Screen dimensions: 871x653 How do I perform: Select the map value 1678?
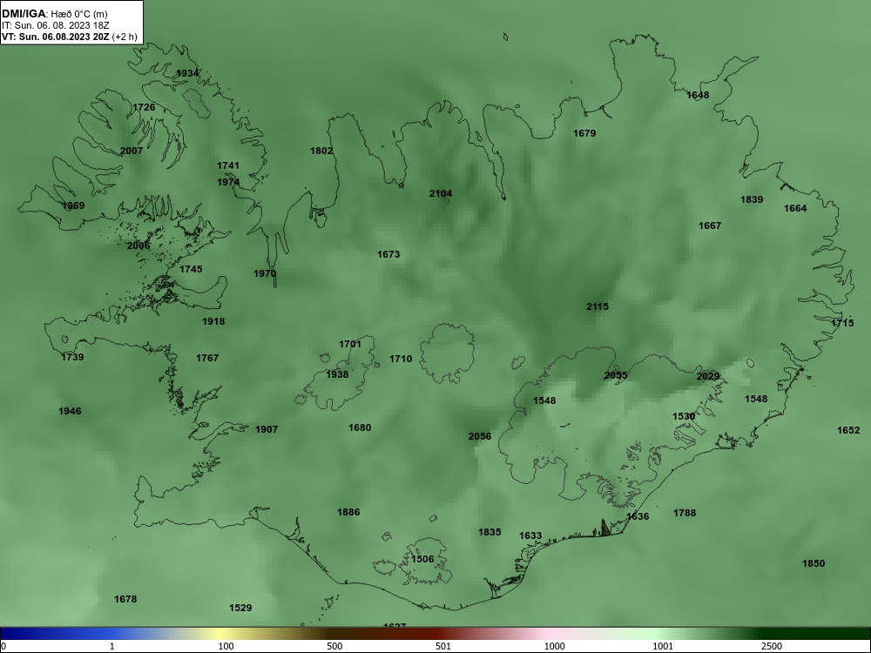125,599
